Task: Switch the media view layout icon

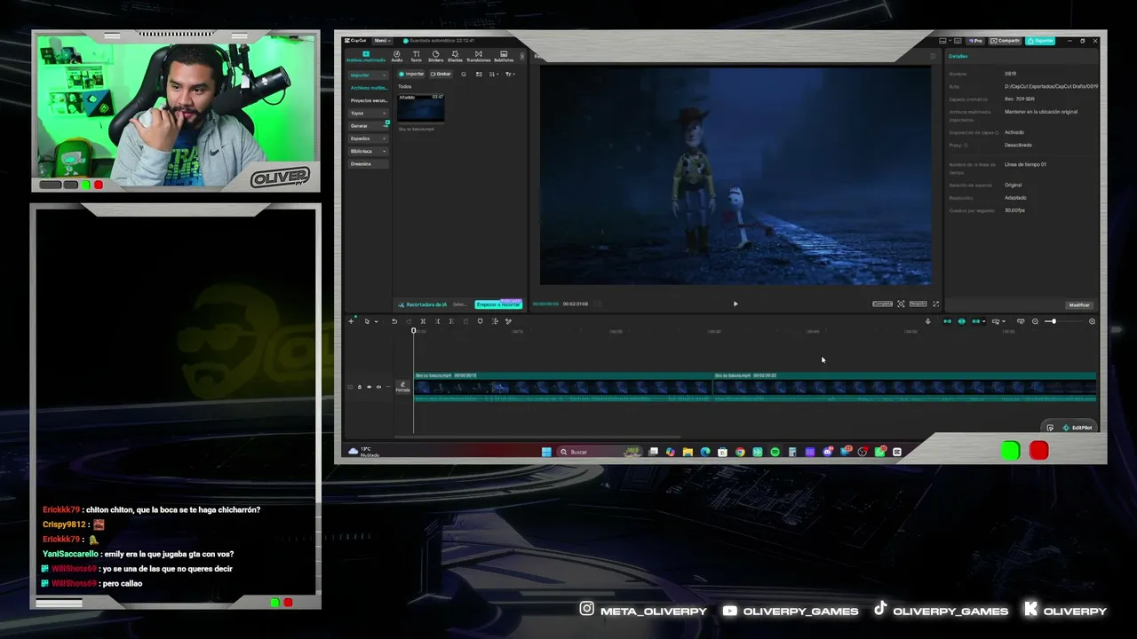Action: tap(480, 74)
